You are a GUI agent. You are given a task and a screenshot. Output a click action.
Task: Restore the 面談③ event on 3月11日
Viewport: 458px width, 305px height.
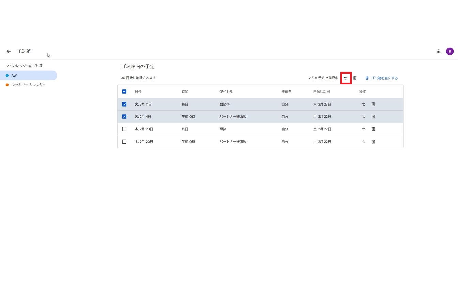coord(364,105)
